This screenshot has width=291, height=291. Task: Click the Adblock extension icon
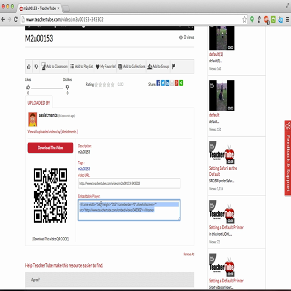pyautogui.click(x=267, y=20)
